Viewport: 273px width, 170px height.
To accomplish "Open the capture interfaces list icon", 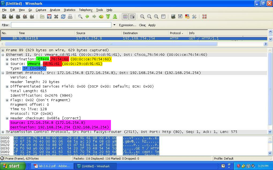I will coord(4,17).
